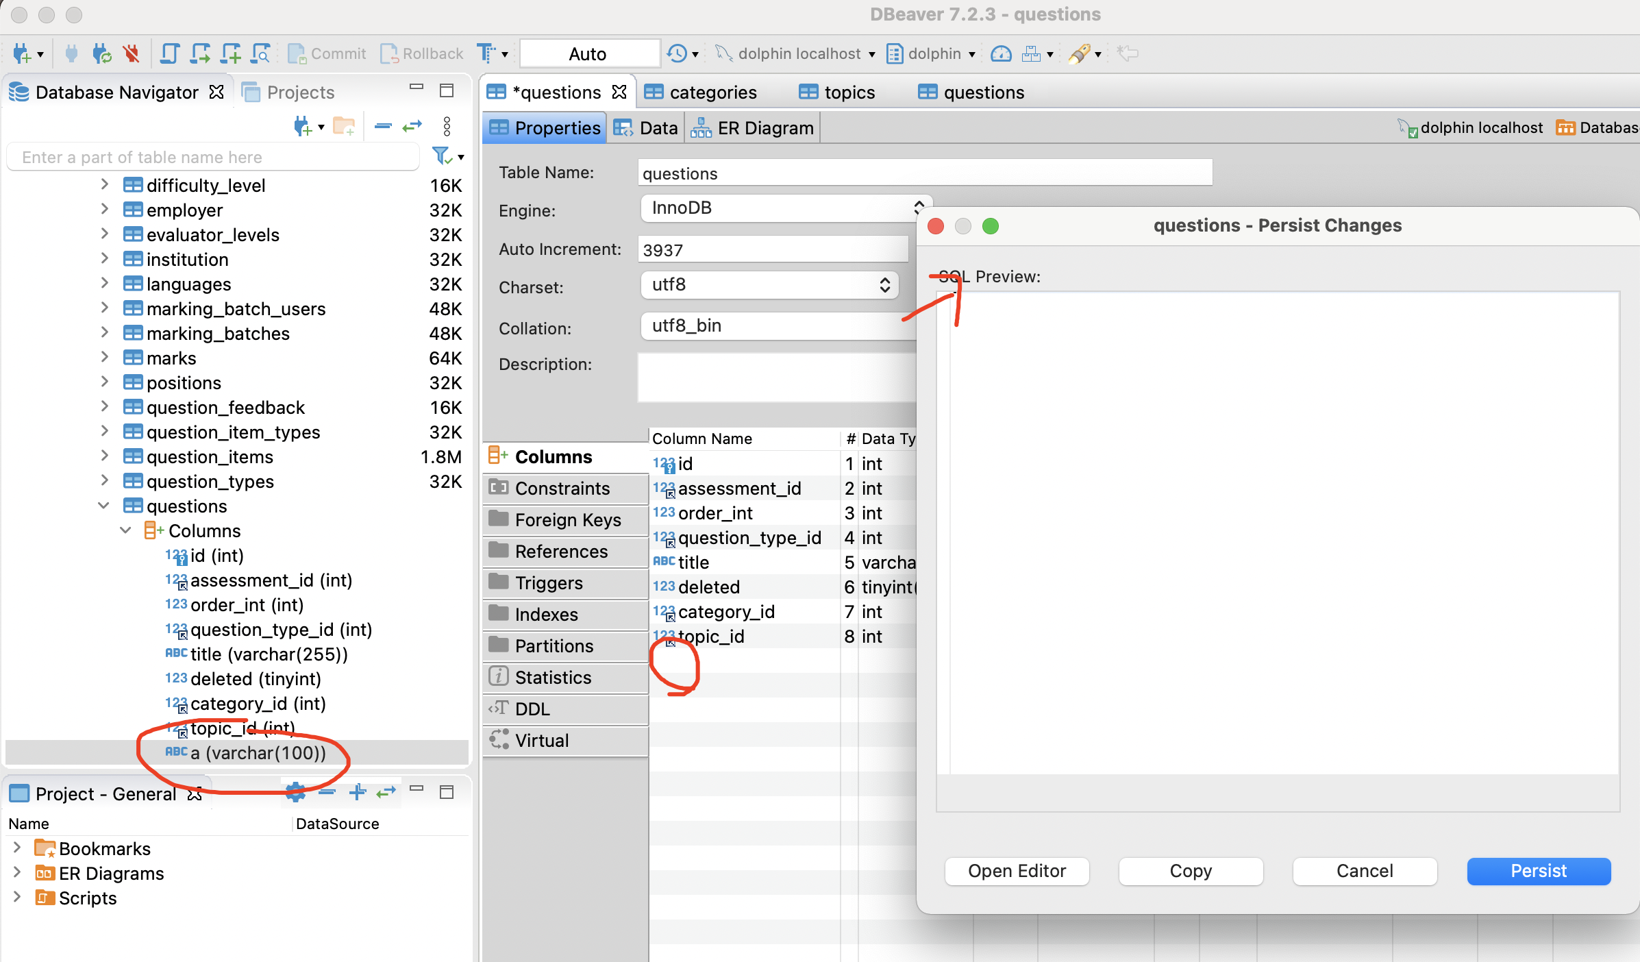The height and width of the screenshot is (962, 1640).
Task: Click the dashboard gauge icon in toolbar
Action: point(1001,53)
